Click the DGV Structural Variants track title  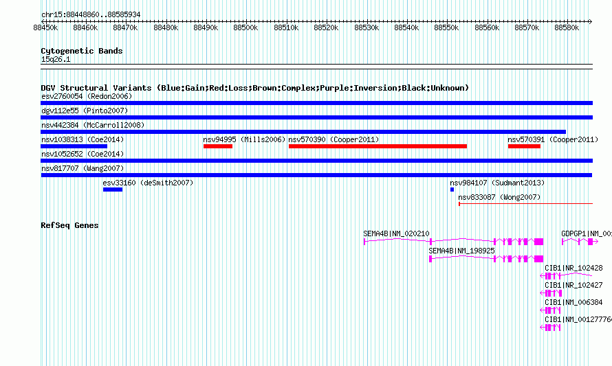(x=255, y=88)
